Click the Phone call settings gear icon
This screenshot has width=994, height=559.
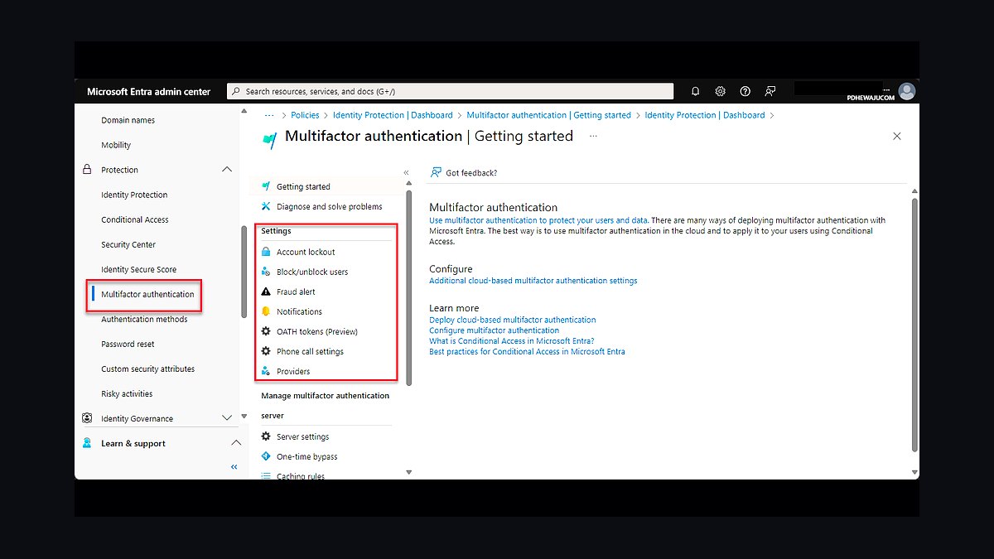(x=266, y=351)
